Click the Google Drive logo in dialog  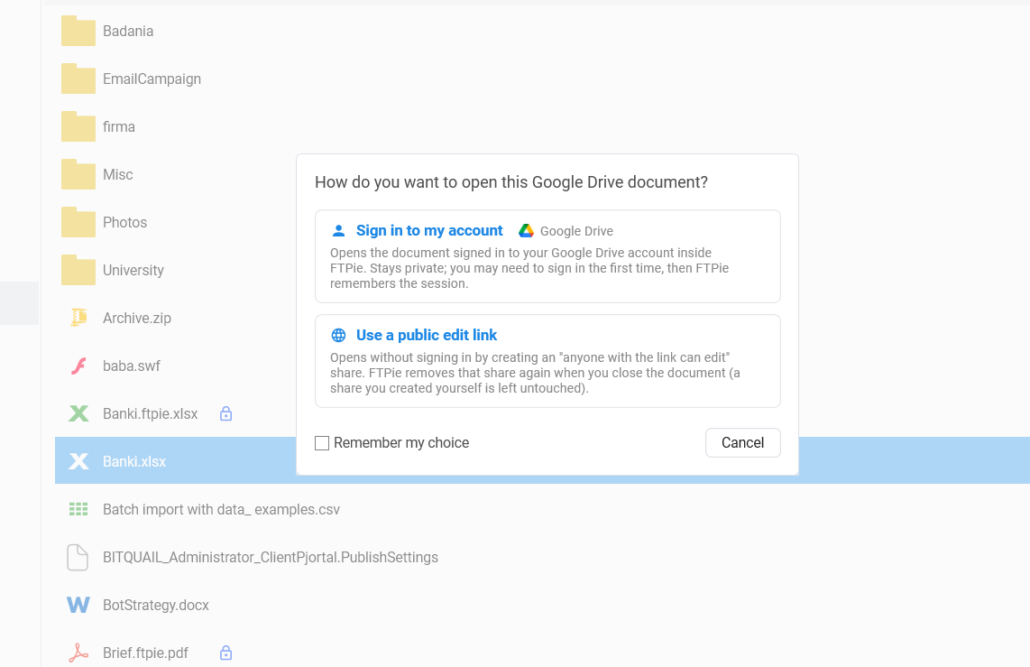(x=526, y=231)
